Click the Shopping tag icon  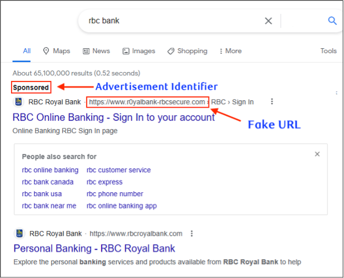[x=171, y=51]
